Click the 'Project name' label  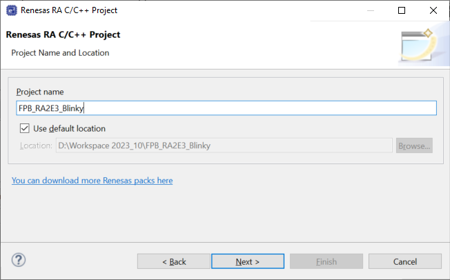[40, 92]
